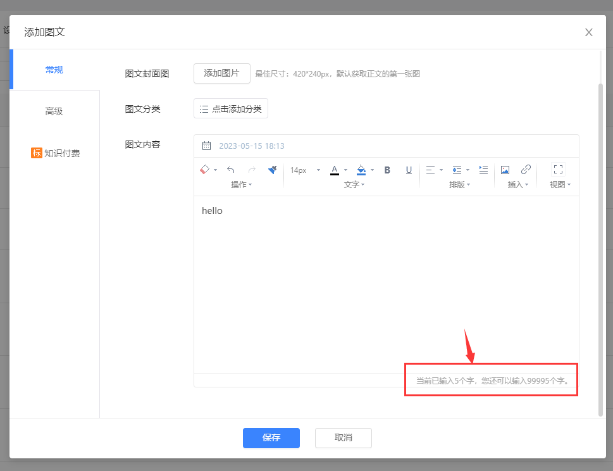Select the format painter brush icon
The height and width of the screenshot is (471, 613).
coord(272,170)
